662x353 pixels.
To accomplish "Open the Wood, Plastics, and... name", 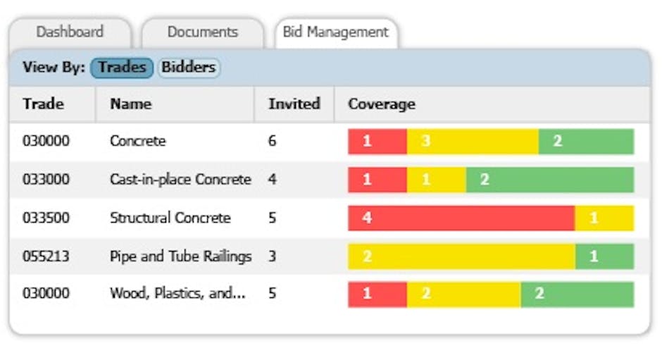I will point(177,293).
